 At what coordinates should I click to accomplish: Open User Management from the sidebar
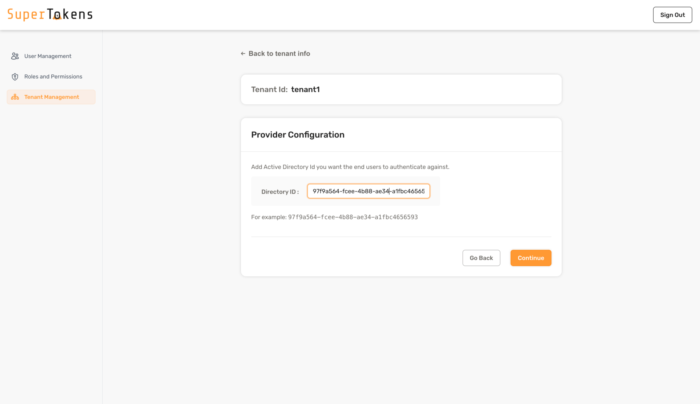click(x=47, y=56)
